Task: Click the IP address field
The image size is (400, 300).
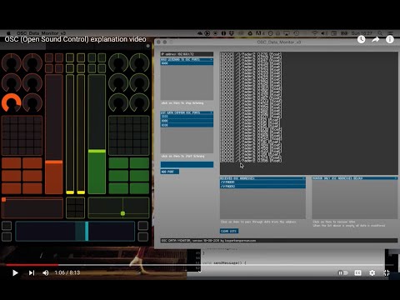Action: (187, 54)
